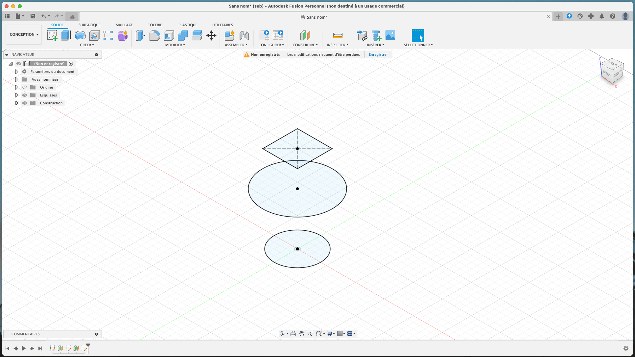Click the Insert Derive icon
Screen dimensions: 635x357
tap(362, 35)
